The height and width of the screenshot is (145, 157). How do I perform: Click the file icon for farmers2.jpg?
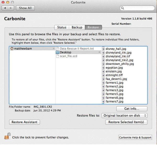104,86
